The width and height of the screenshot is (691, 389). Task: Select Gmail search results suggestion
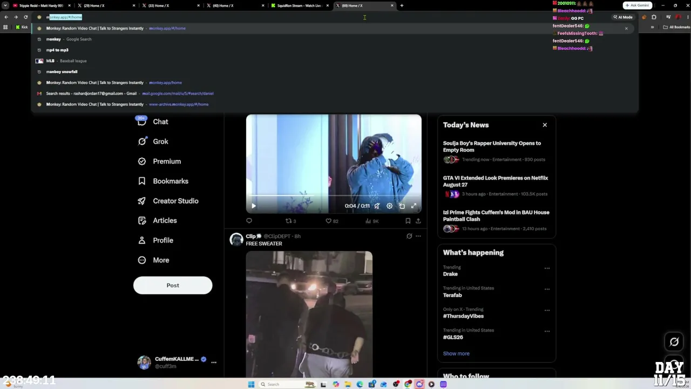(x=335, y=93)
